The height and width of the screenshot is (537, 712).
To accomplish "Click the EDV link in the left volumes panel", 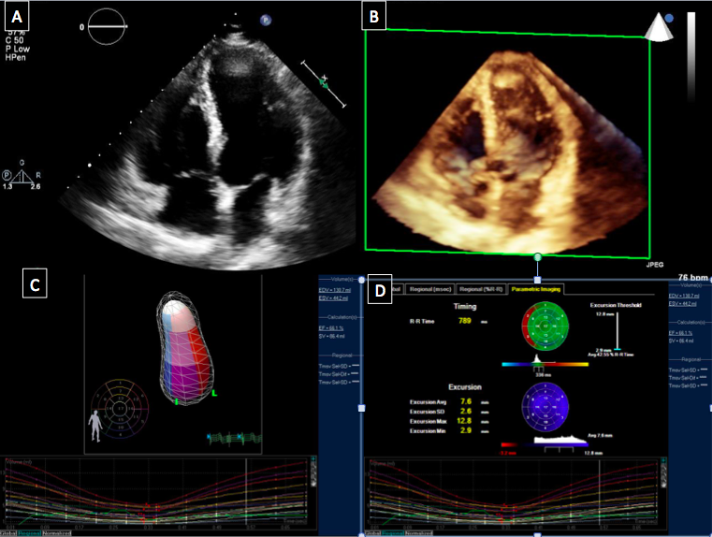I will (x=335, y=290).
